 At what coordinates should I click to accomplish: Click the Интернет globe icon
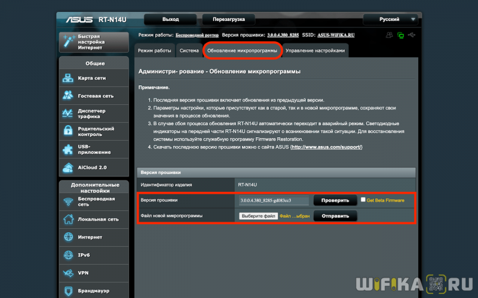coord(68,237)
